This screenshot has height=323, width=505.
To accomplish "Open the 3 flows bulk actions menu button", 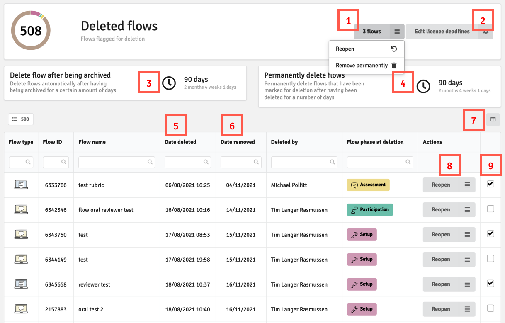I will (397, 32).
